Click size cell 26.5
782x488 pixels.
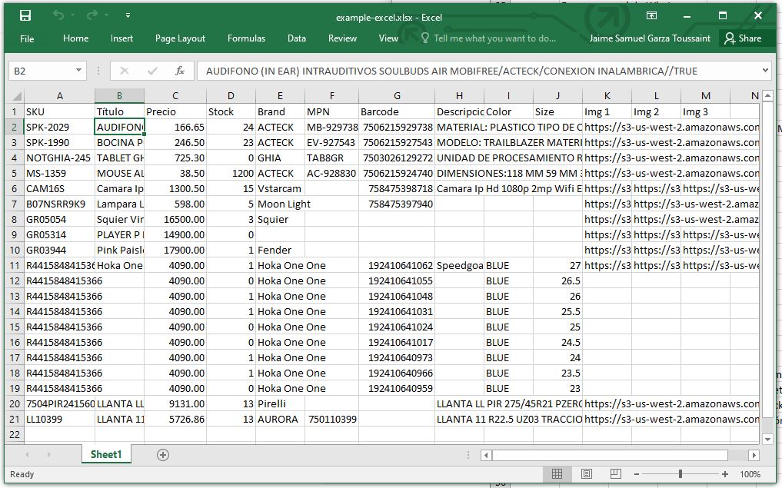(x=557, y=281)
